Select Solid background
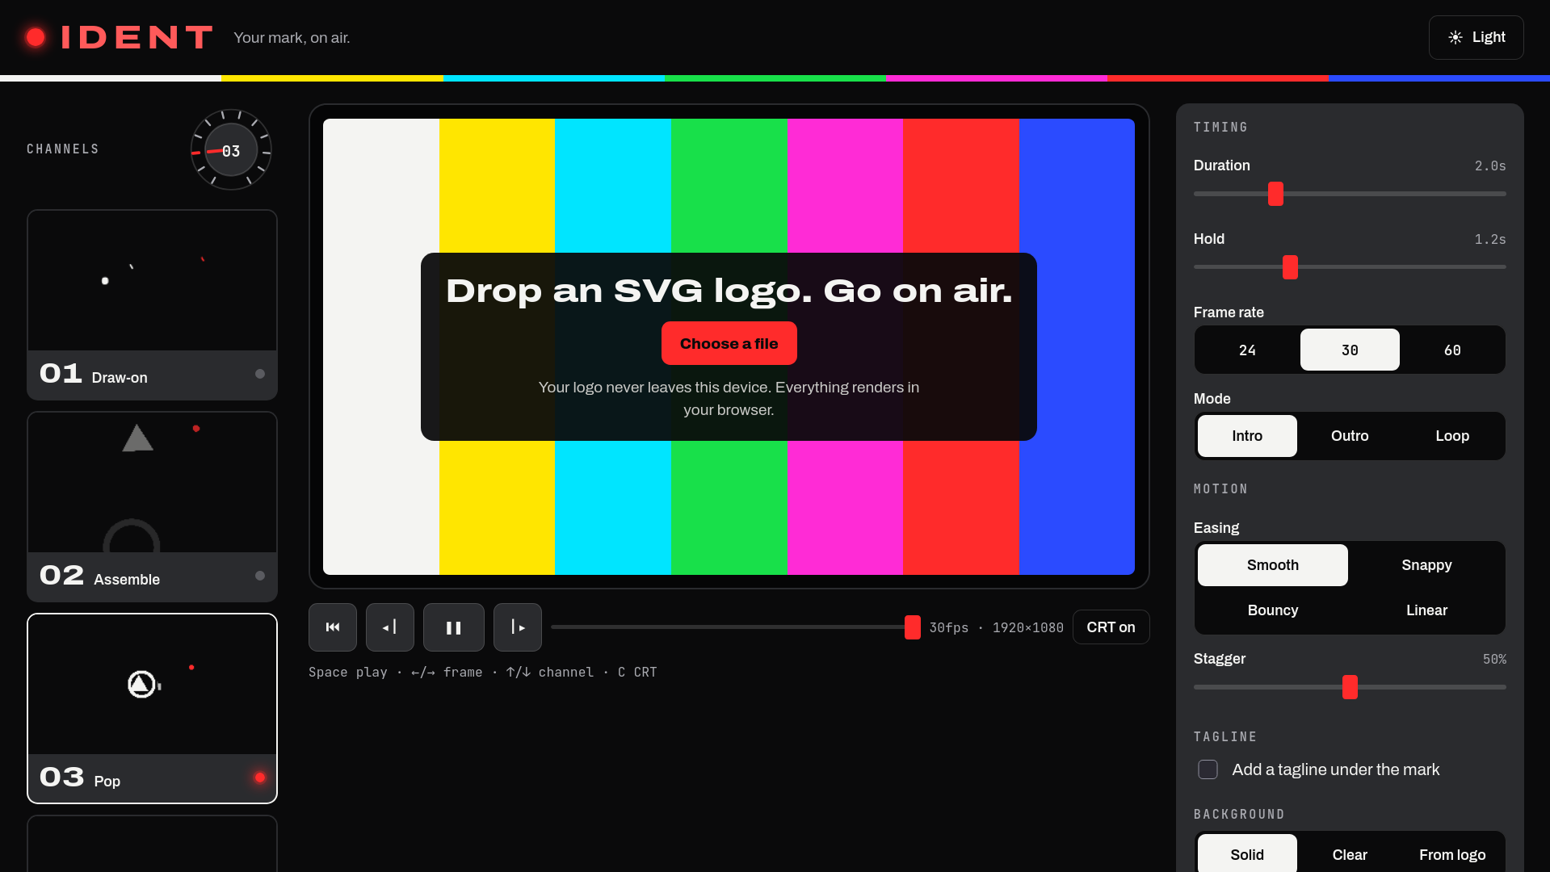The image size is (1550, 872). click(x=1247, y=854)
